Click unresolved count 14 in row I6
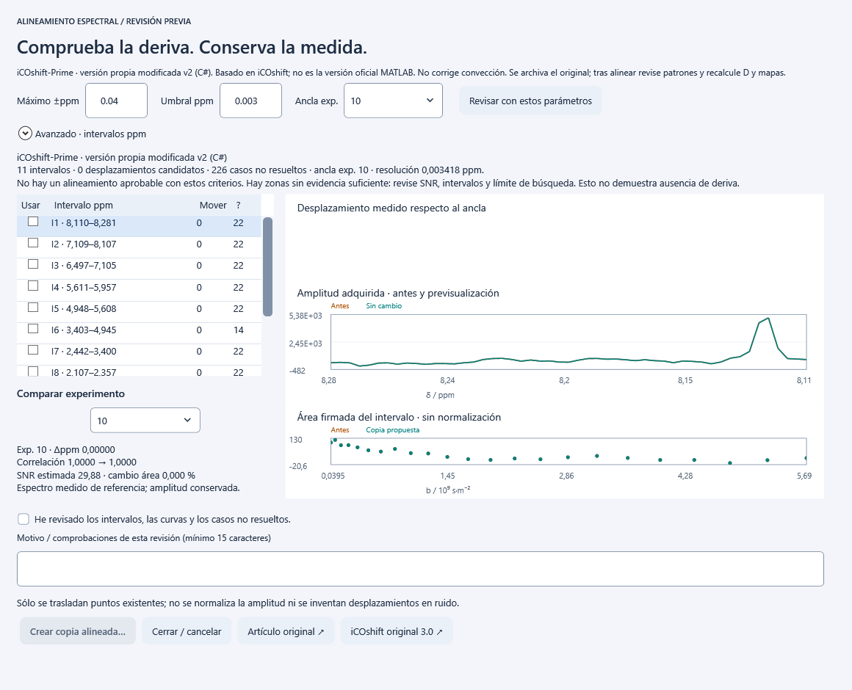Screen dimensions: 852x690 point(239,330)
